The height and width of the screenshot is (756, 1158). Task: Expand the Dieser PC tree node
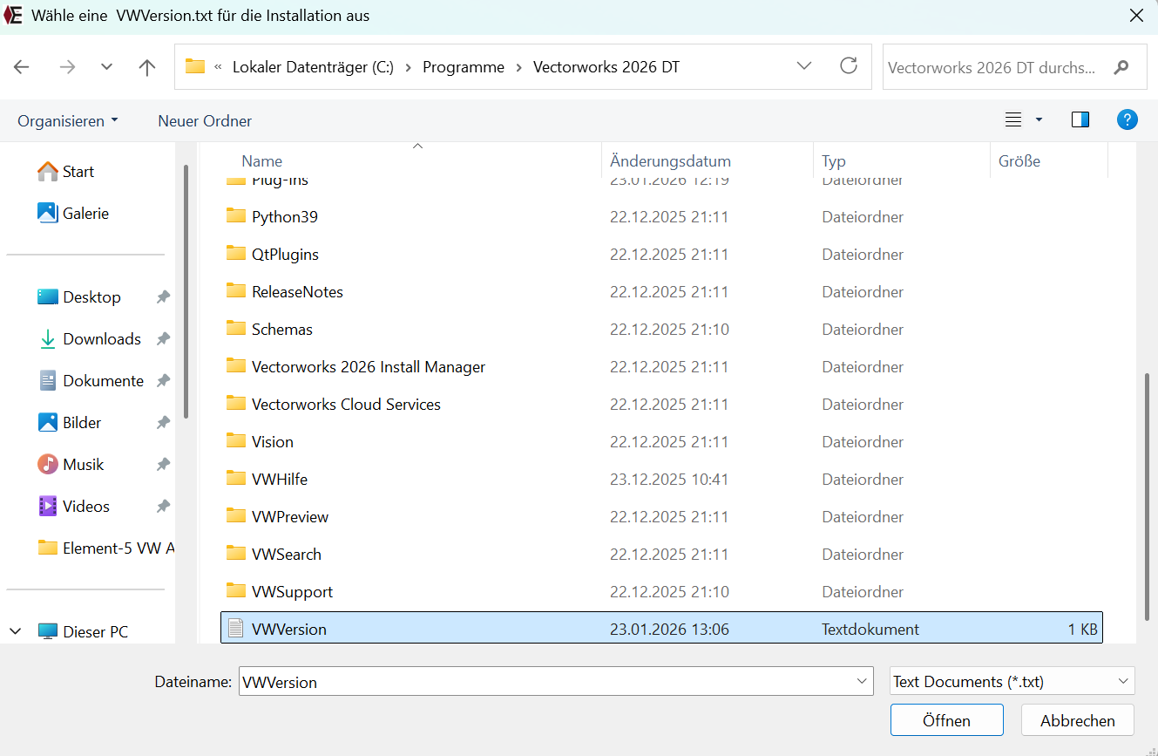16,631
